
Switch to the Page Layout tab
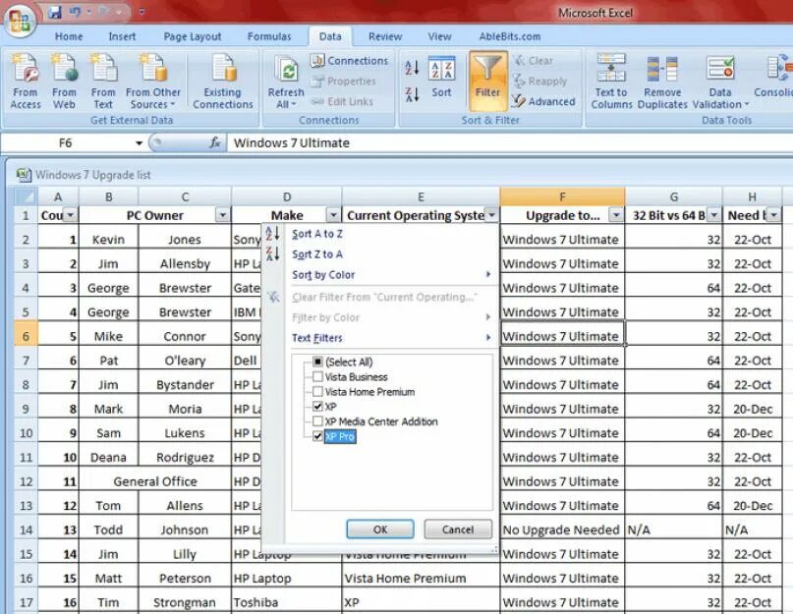click(x=193, y=36)
